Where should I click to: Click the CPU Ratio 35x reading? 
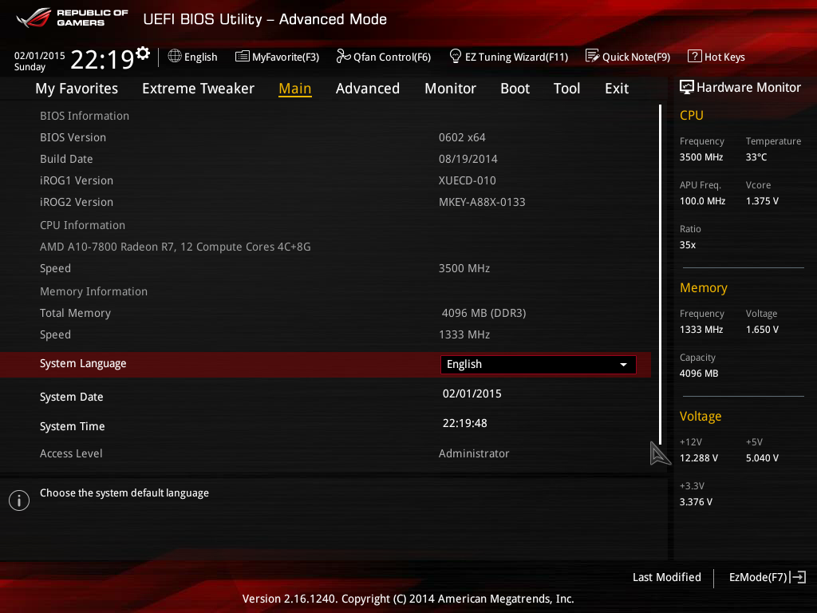687,245
